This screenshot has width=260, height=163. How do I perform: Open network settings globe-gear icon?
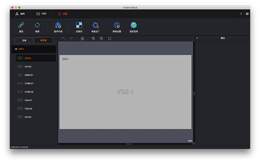point(117,25)
